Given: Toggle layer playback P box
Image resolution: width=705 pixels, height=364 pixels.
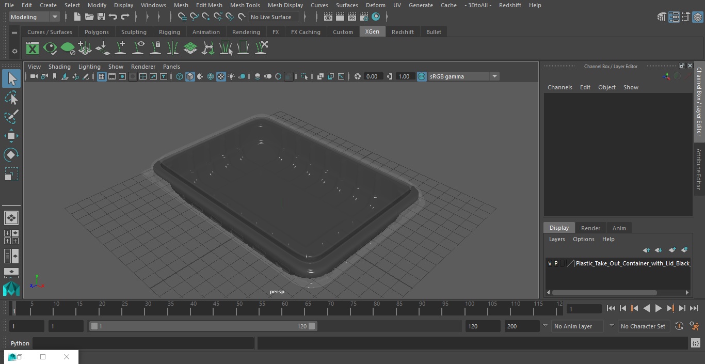Looking at the screenshot, I should point(556,263).
